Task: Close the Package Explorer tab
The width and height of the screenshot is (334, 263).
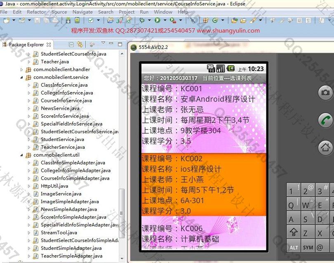Action: click(49, 44)
